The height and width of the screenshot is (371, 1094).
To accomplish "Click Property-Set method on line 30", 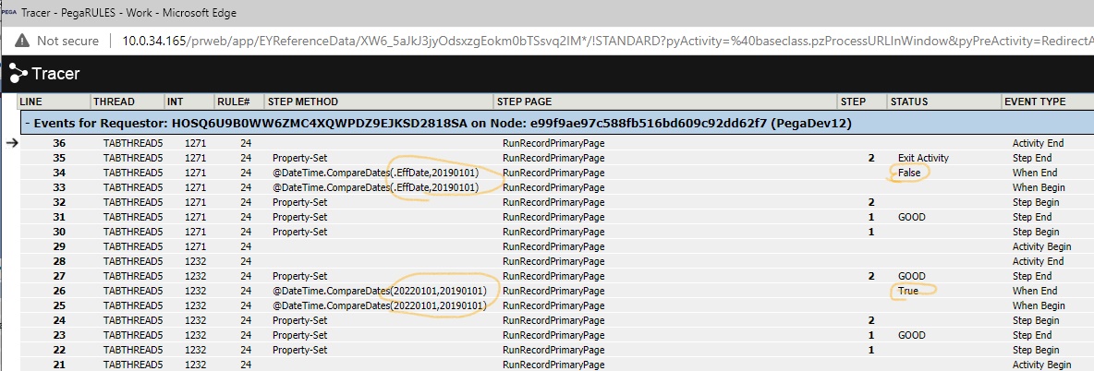I will coord(300,232).
